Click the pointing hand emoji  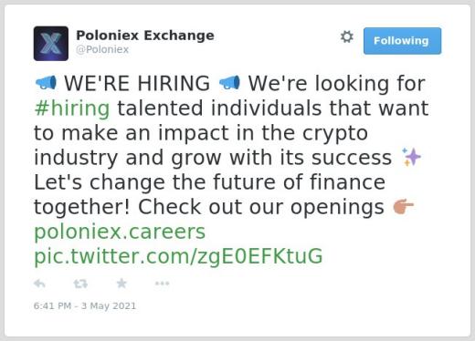tap(404, 206)
